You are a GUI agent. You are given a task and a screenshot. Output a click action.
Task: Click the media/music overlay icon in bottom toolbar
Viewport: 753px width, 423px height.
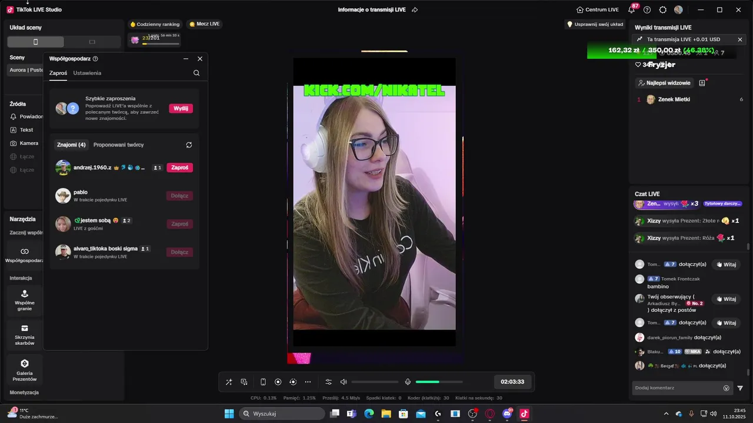click(x=244, y=382)
